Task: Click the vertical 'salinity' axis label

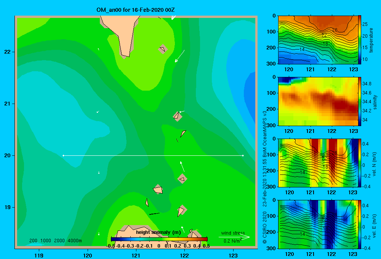Action: point(375,102)
